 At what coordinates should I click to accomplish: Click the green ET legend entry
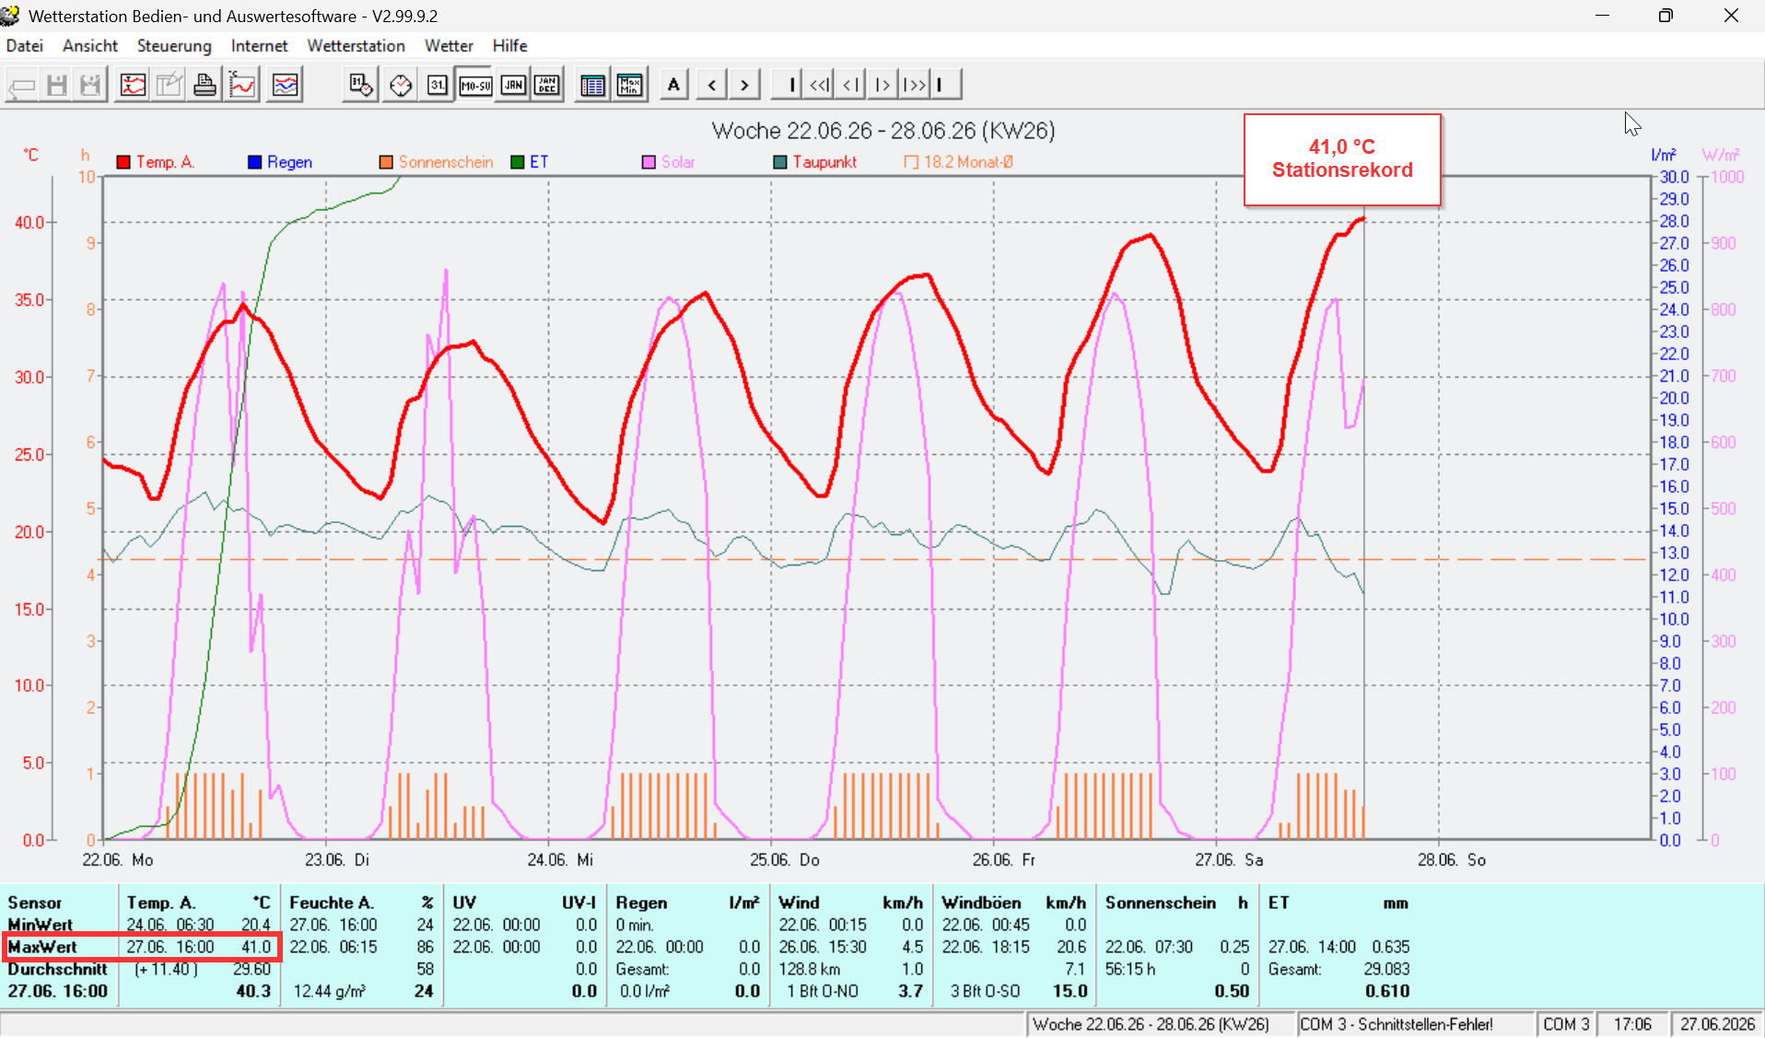pos(530,162)
